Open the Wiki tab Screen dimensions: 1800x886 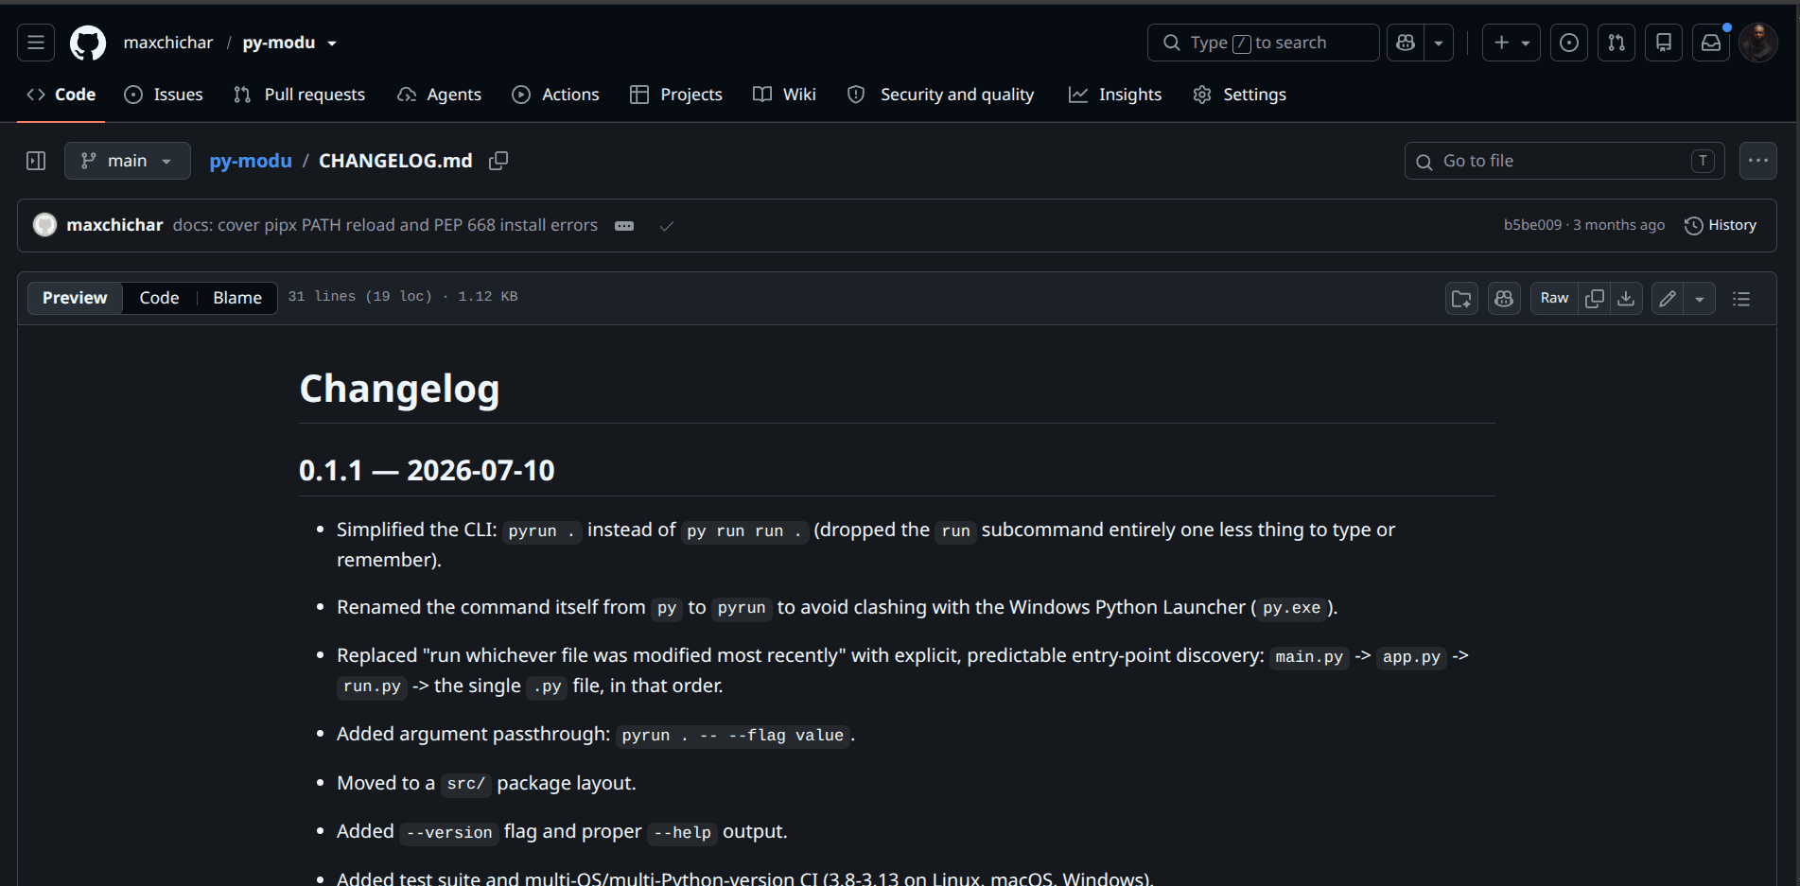pyautogui.click(x=784, y=95)
